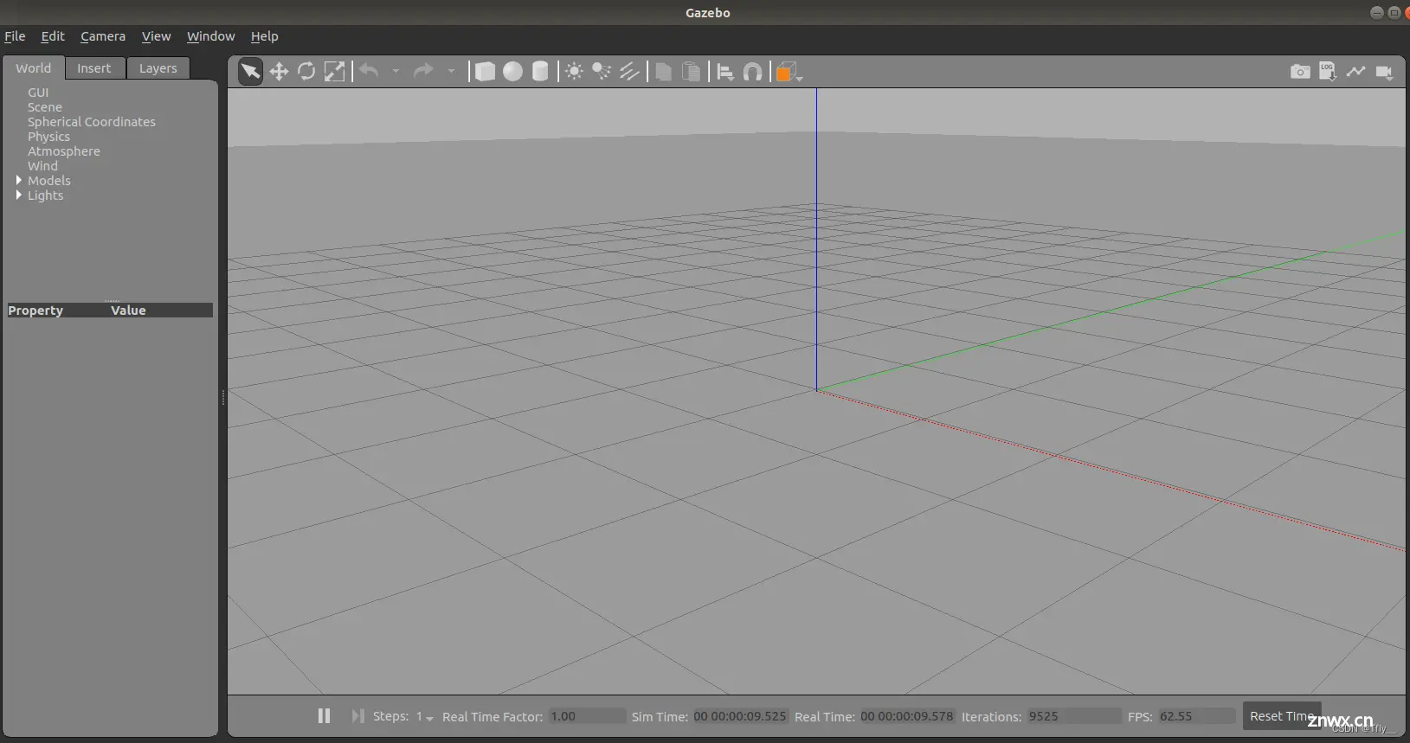Select Scene in the world tree
Screen dimensions: 1410x743
click(45, 107)
